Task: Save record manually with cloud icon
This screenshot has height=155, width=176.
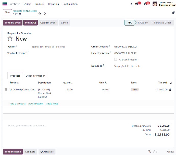Action: pos(40,14)
